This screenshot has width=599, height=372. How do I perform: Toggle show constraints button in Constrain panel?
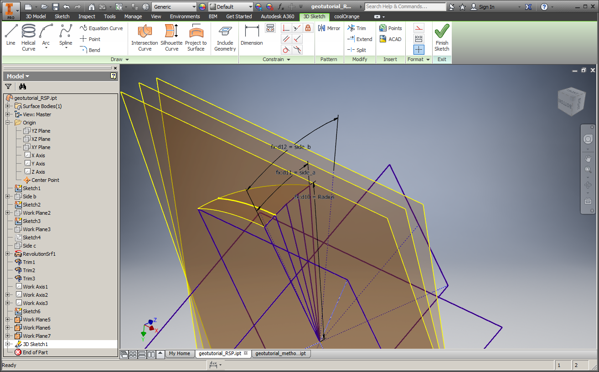tap(270, 28)
